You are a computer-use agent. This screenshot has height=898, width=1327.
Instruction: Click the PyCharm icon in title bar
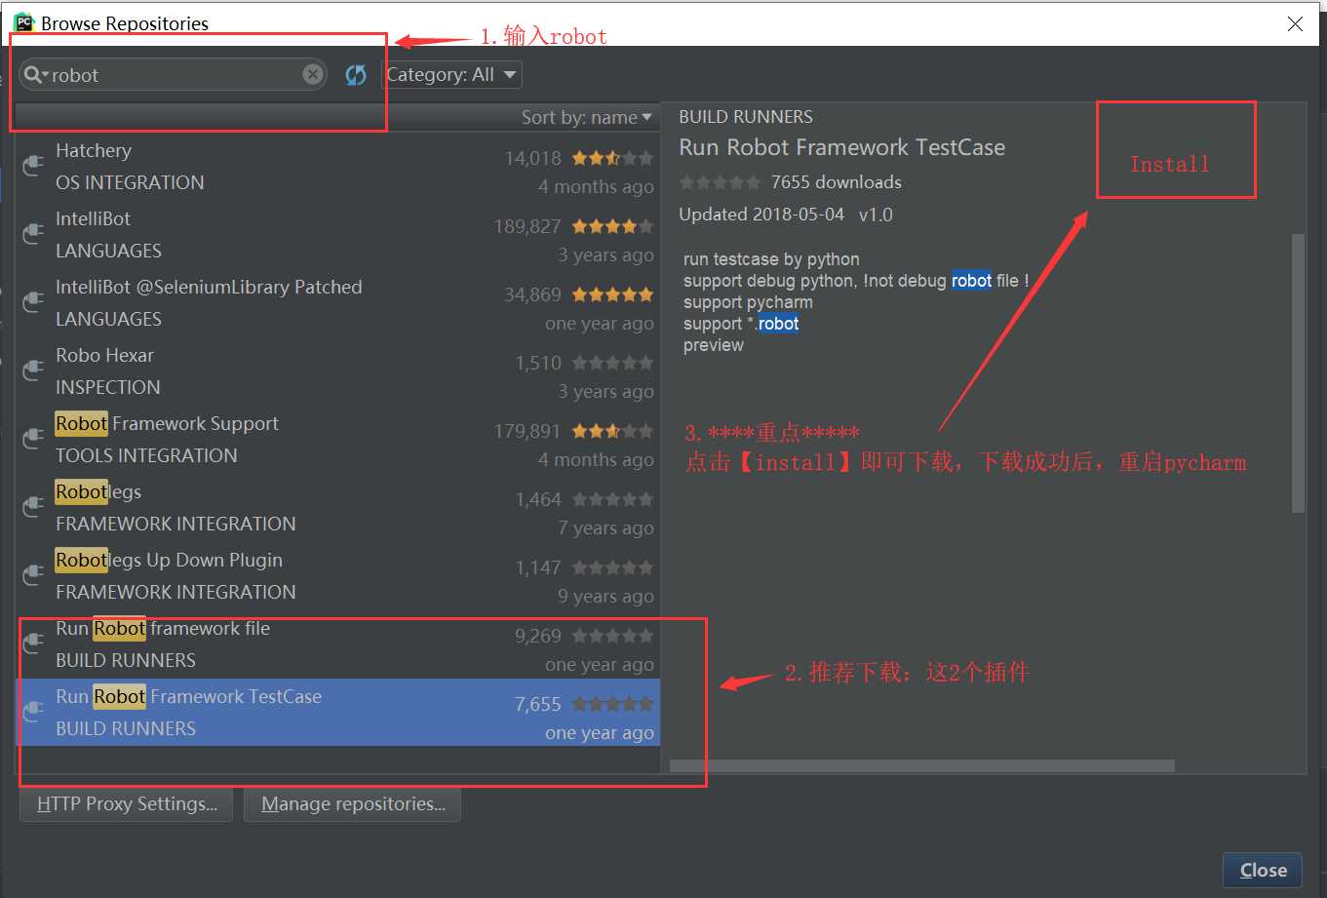click(x=23, y=21)
